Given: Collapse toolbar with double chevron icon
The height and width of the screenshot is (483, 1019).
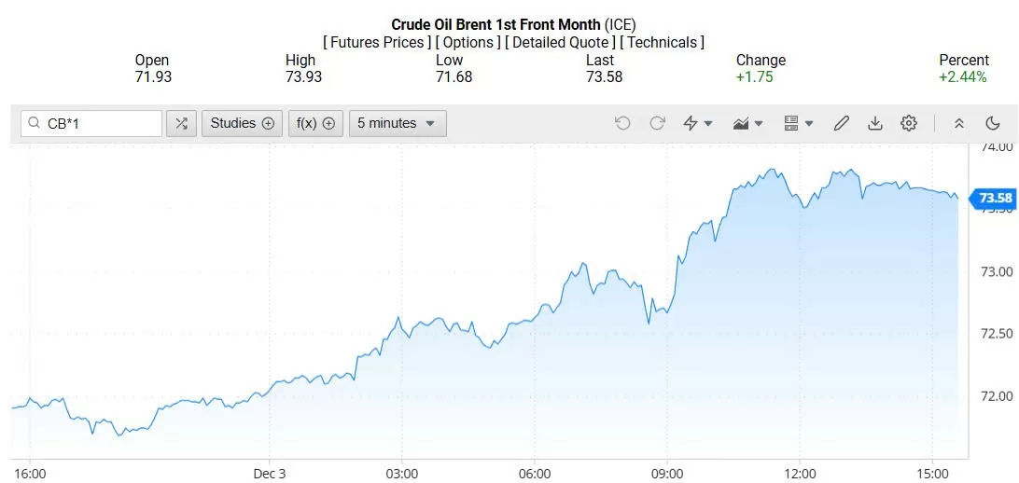Looking at the screenshot, I should 958,123.
